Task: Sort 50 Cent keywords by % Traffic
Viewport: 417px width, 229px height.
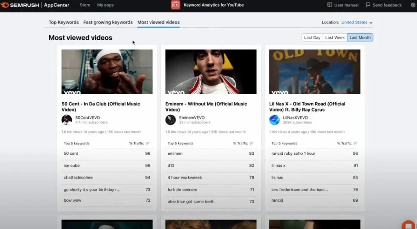Action: point(148,143)
